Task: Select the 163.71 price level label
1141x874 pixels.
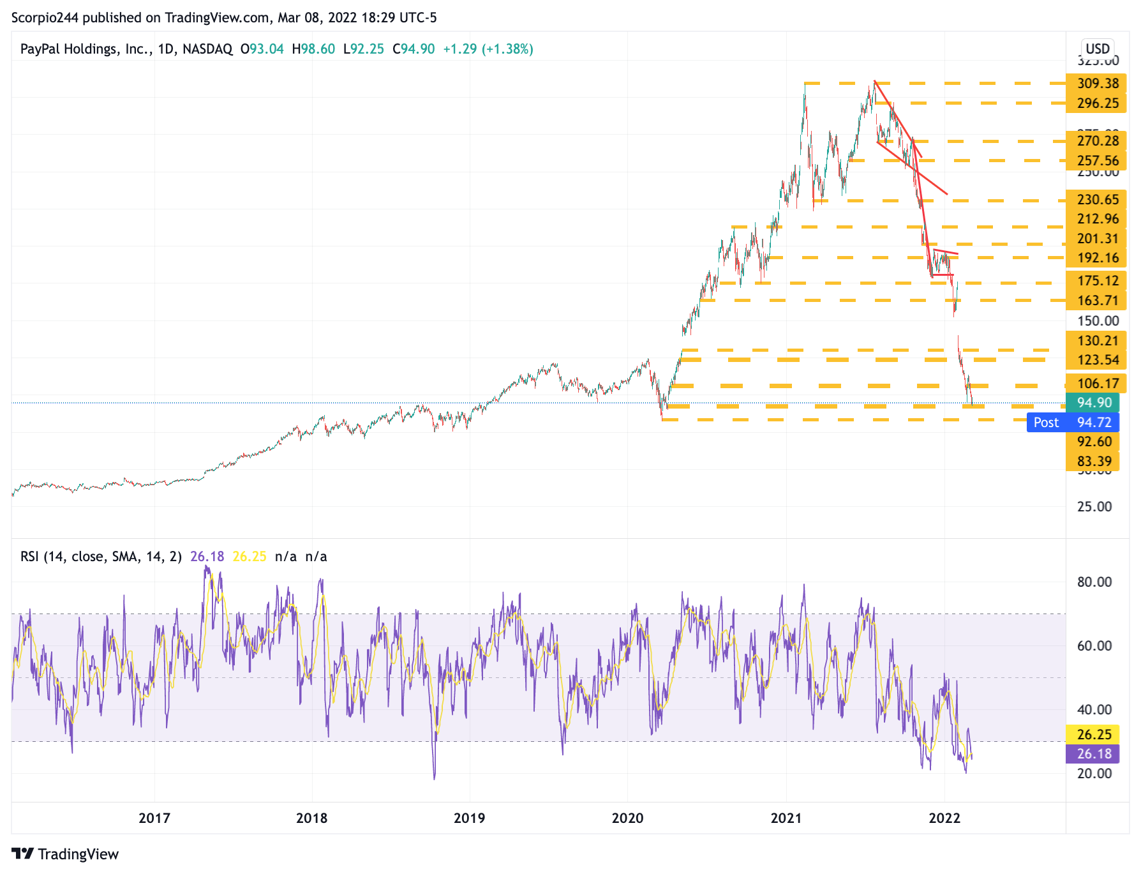Action: pos(1097,301)
